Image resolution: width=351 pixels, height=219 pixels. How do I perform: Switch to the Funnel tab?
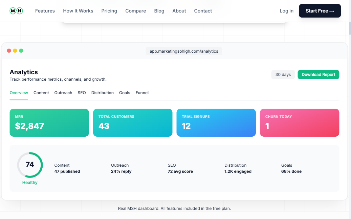click(x=142, y=93)
